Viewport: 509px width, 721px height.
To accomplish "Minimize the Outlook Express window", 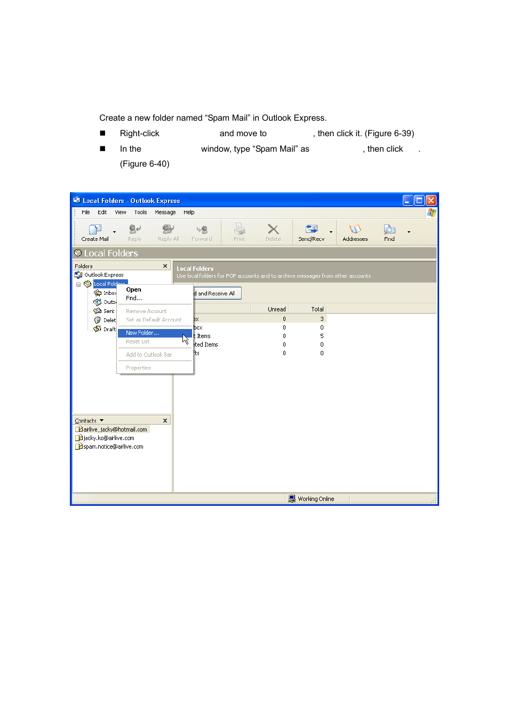I will coord(408,200).
